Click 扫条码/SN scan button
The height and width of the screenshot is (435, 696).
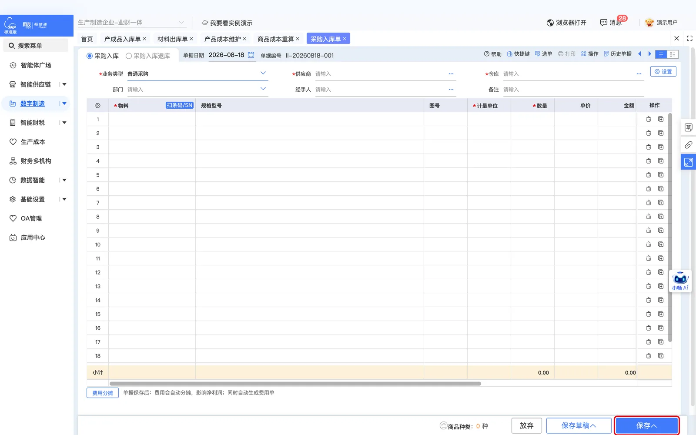click(179, 105)
